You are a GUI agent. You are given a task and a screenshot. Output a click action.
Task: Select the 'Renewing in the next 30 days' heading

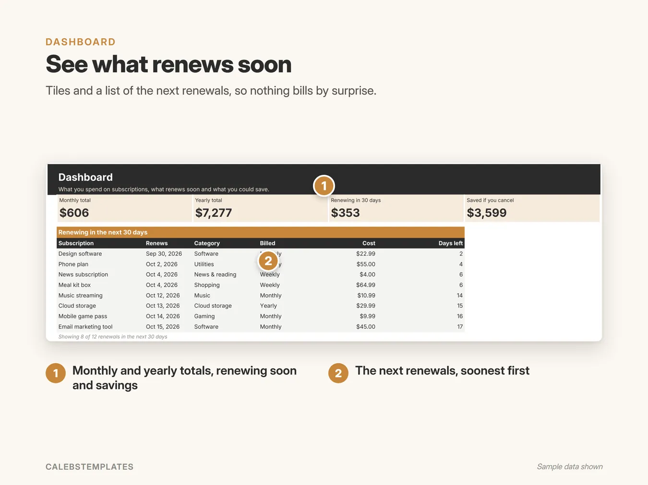coord(103,232)
